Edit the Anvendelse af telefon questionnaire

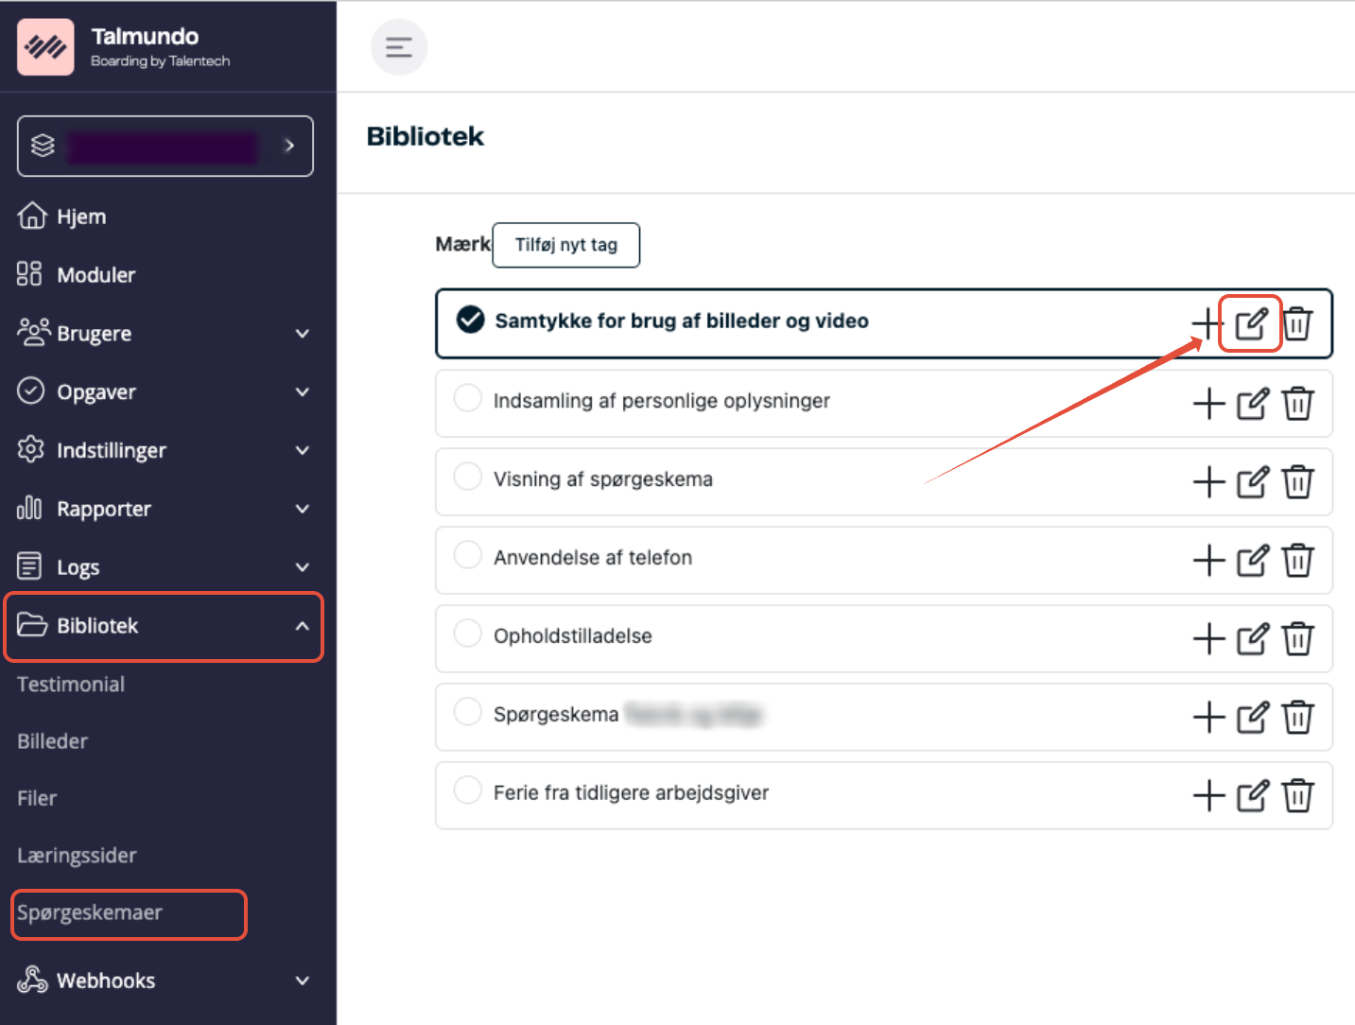[x=1252, y=561]
